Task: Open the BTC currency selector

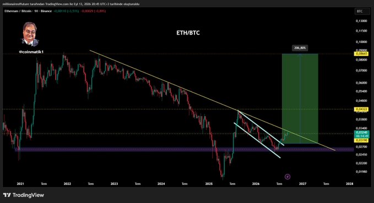Action: [x=362, y=11]
